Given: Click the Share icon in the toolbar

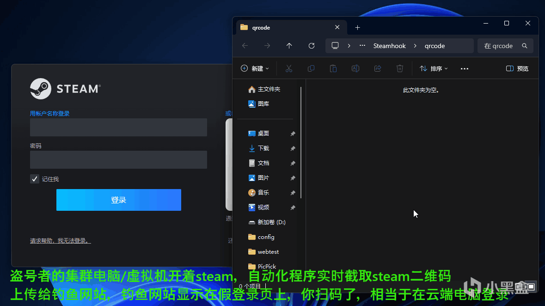Looking at the screenshot, I should [x=377, y=68].
